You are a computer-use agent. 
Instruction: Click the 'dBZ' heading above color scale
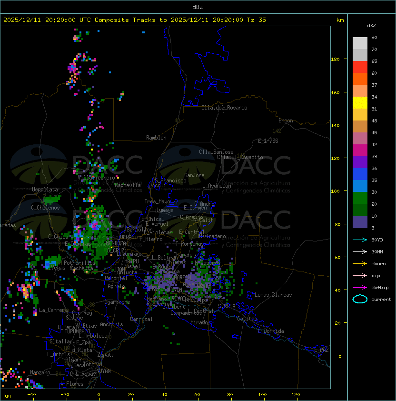point(371,26)
